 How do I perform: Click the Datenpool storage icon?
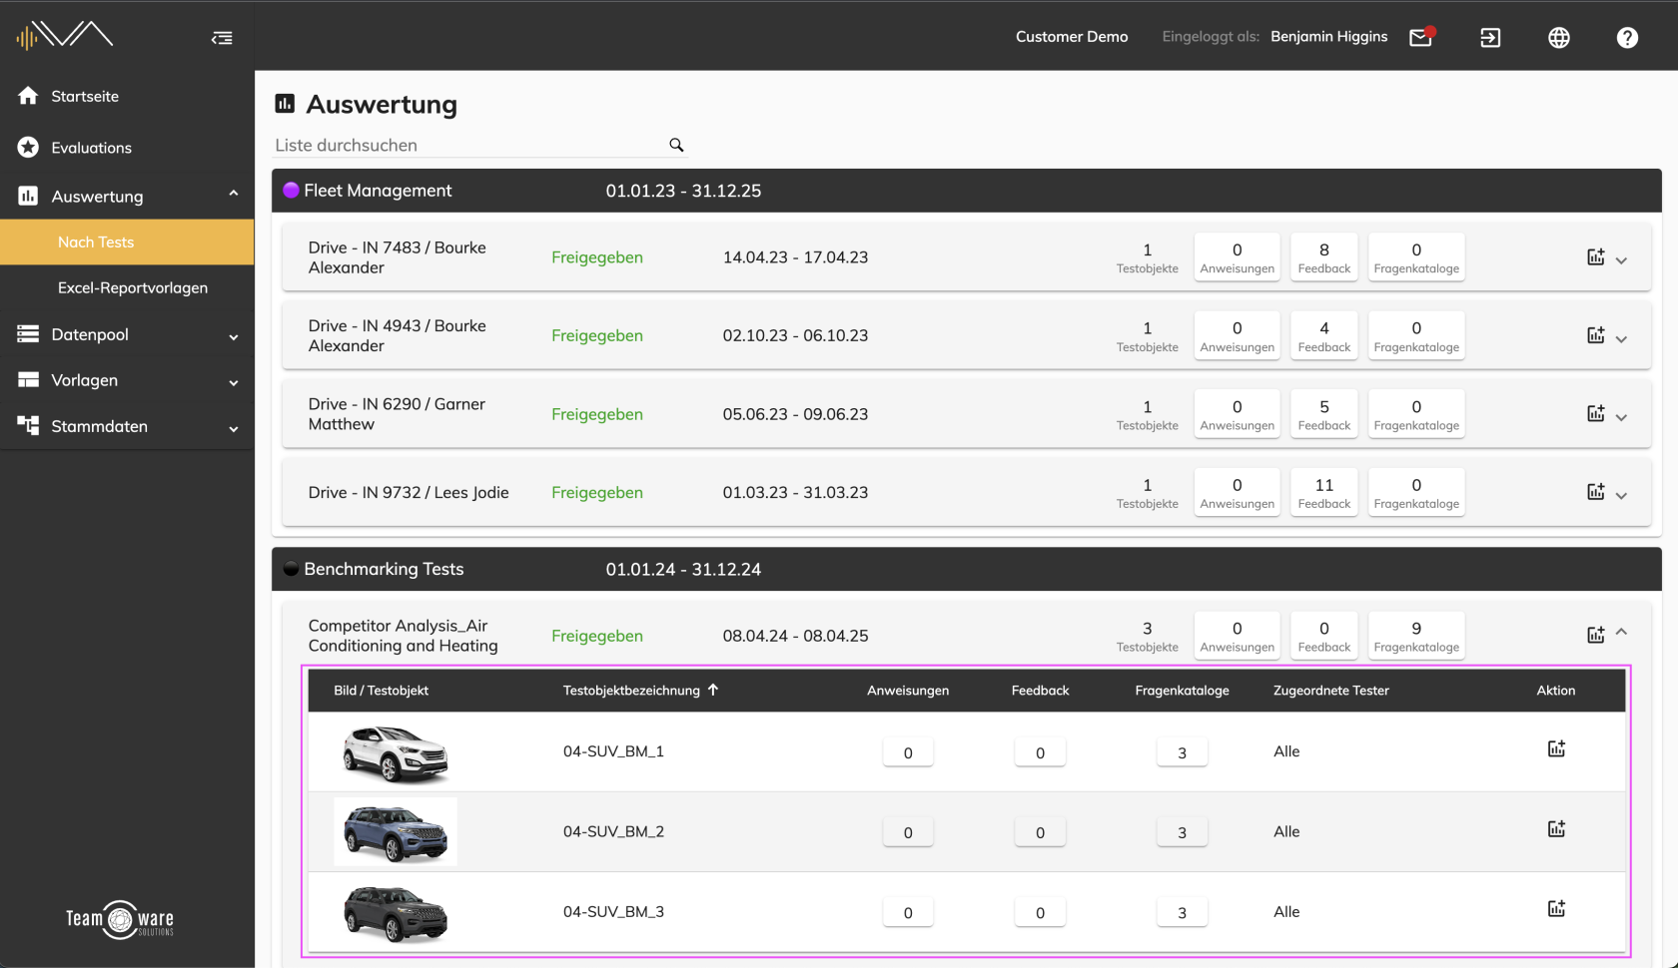click(28, 334)
